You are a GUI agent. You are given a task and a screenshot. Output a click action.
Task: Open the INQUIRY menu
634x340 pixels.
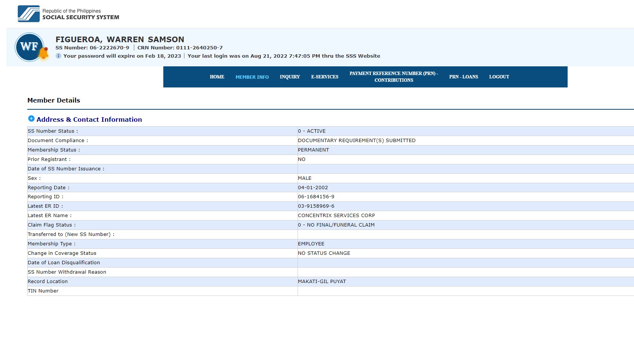(290, 77)
